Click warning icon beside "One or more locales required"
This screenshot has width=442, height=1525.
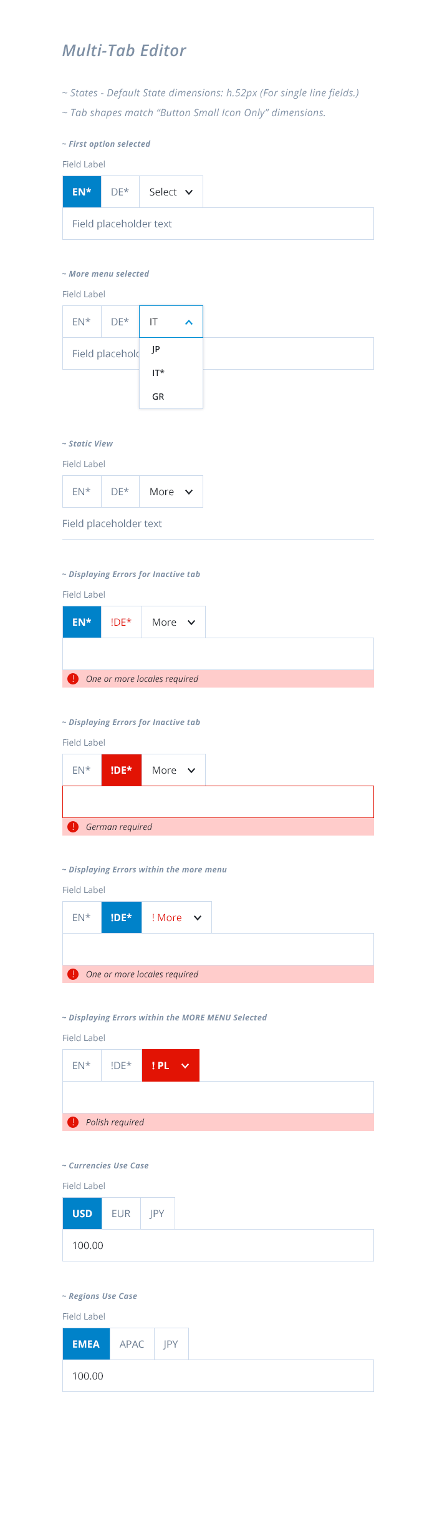72,678
